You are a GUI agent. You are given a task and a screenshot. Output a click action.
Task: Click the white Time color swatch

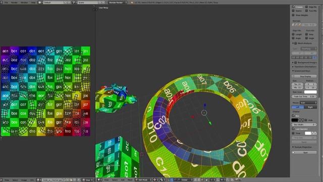pos(308,133)
